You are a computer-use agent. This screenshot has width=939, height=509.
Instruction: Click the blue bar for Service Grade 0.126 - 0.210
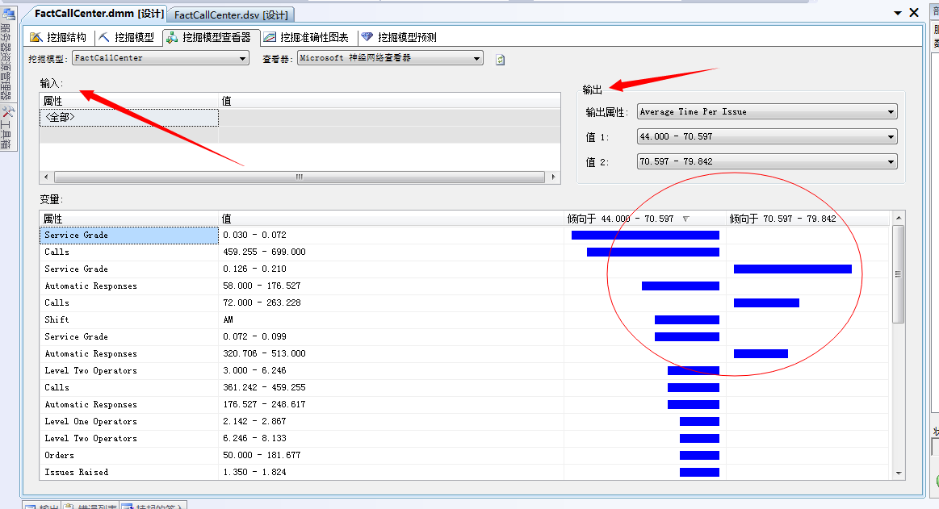pyautogui.click(x=792, y=269)
